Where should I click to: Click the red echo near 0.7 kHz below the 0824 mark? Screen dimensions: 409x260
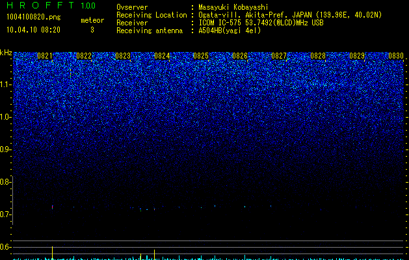154,209
